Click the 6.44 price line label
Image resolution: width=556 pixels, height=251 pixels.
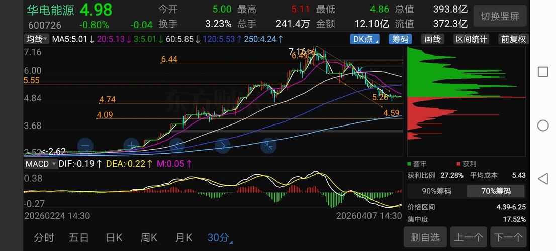[x=169, y=59]
